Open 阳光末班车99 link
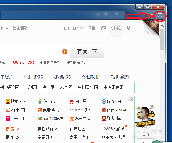The image size is (172, 143). point(73,28)
